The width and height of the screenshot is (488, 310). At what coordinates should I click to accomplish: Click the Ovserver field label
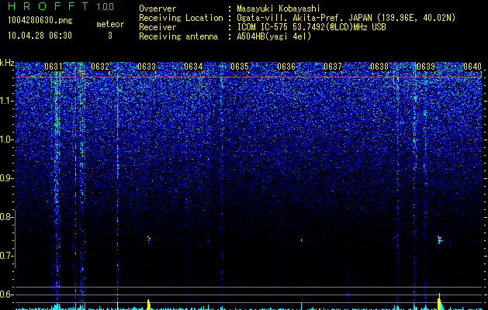pos(157,9)
